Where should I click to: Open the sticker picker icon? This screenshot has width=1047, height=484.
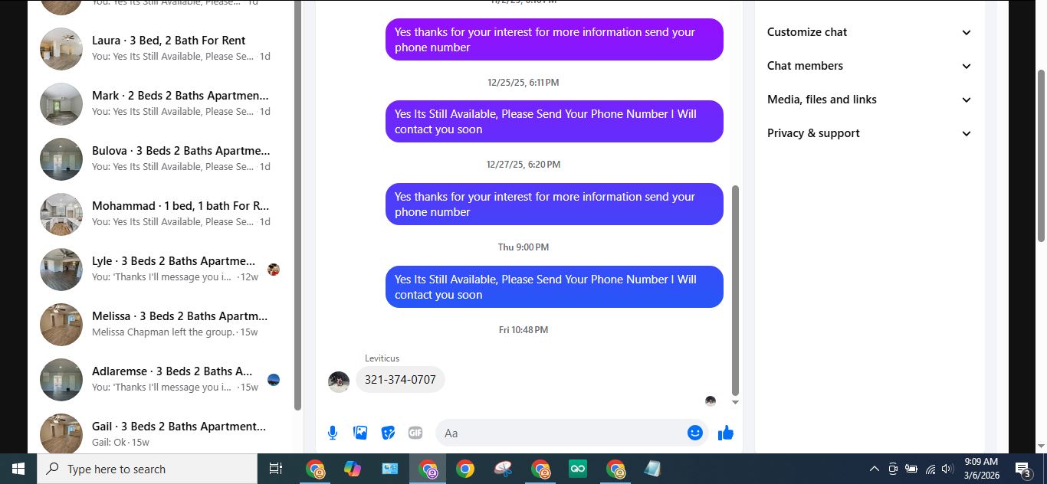pos(388,433)
